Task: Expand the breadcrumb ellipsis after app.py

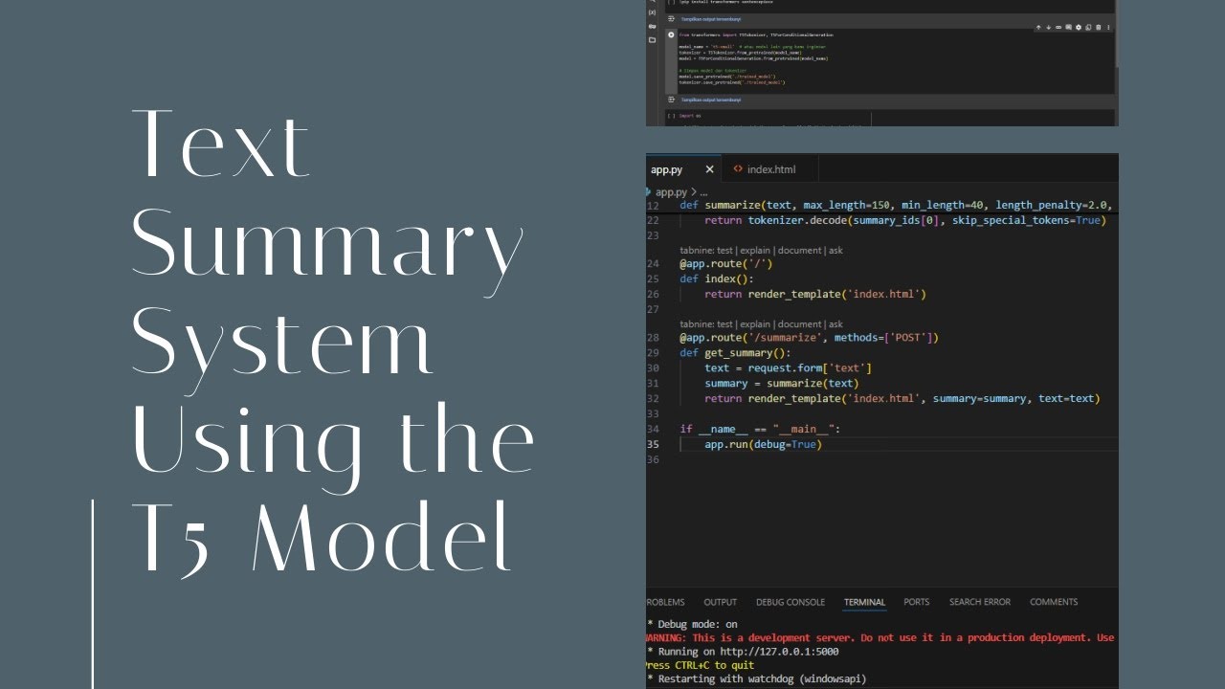Action: pyautogui.click(x=703, y=192)
